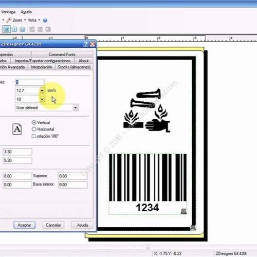The width and height of the screenshot is (257, 257).
Task: Click the barcode resize handle icon
Action: tap(183, 211)
